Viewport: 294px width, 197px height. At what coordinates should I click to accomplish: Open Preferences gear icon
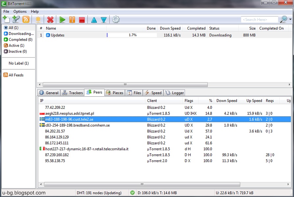[x=116, y=19]
